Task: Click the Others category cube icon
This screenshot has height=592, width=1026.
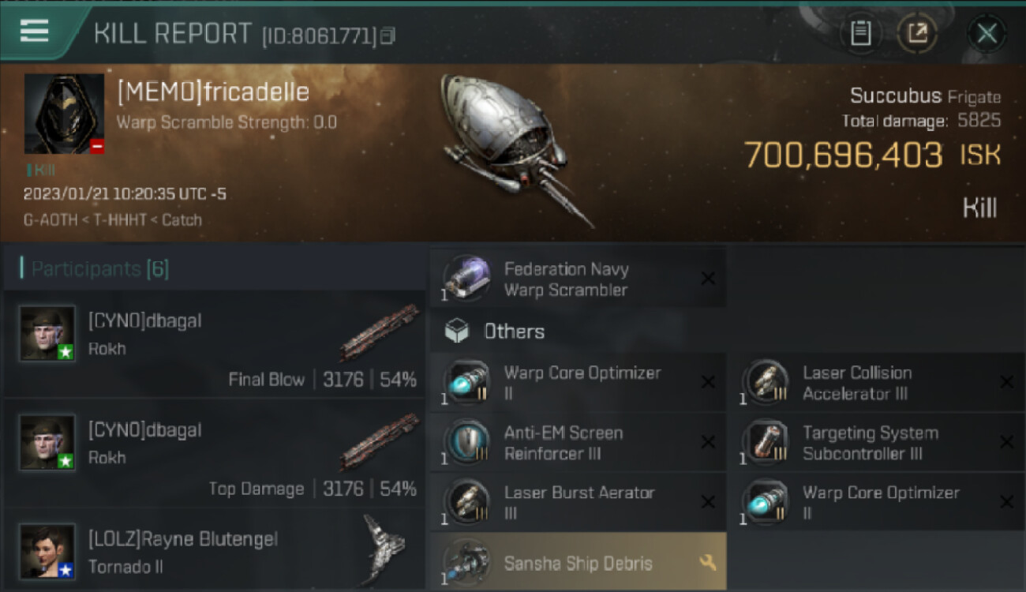Action: coord(457,332)
